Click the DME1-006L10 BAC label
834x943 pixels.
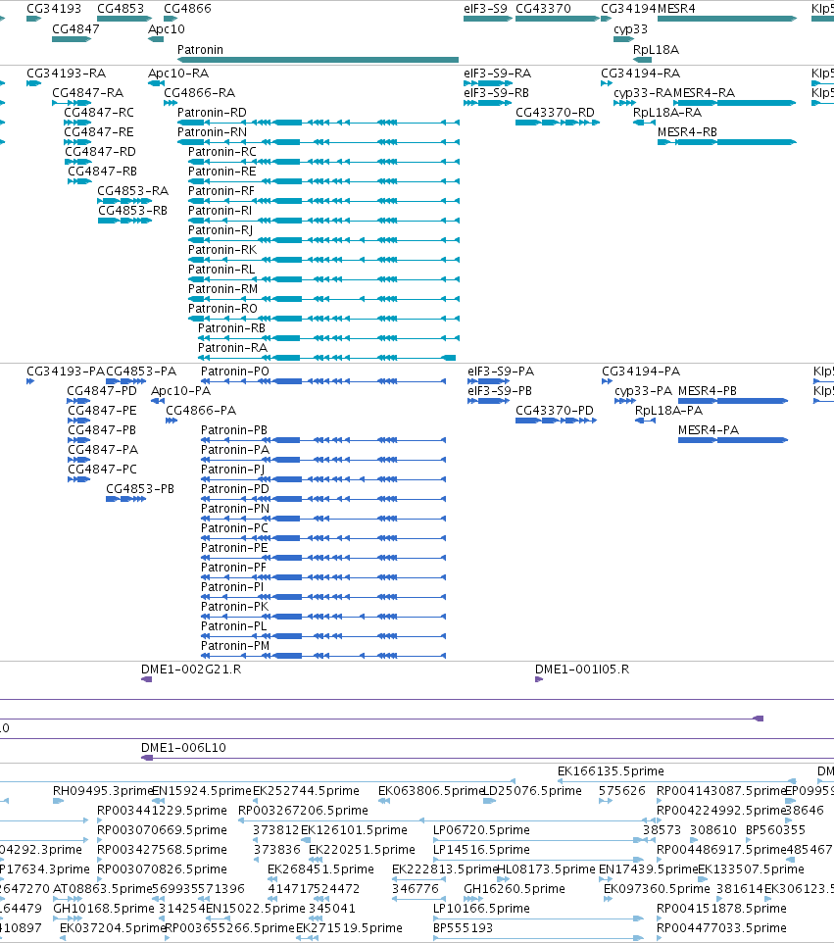point(183,748)
